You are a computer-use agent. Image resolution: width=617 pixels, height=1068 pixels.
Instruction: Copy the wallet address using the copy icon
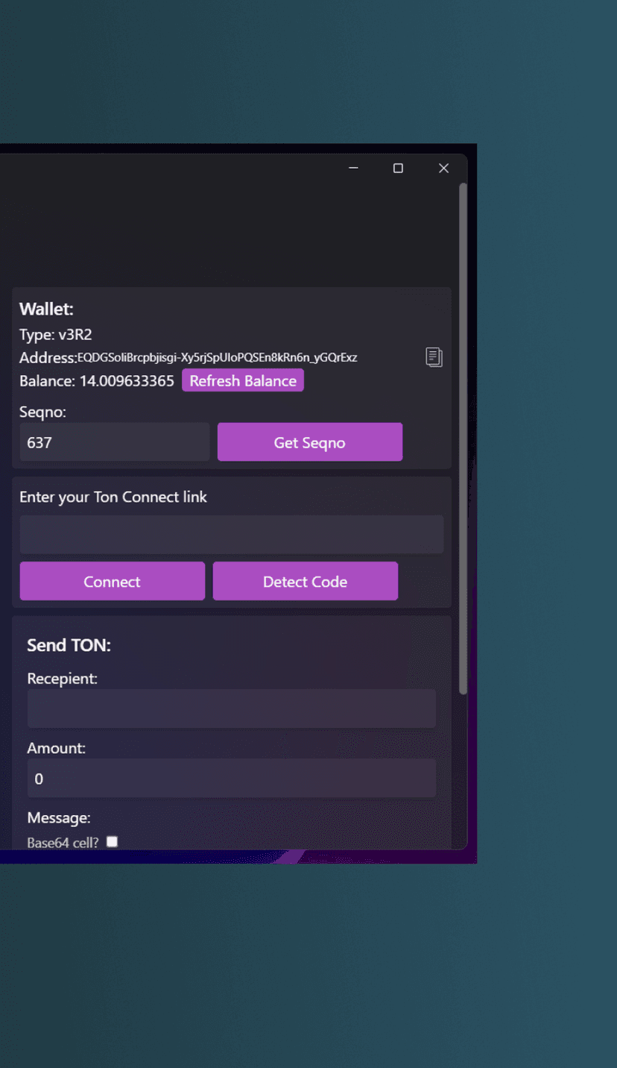coord(434,357)
